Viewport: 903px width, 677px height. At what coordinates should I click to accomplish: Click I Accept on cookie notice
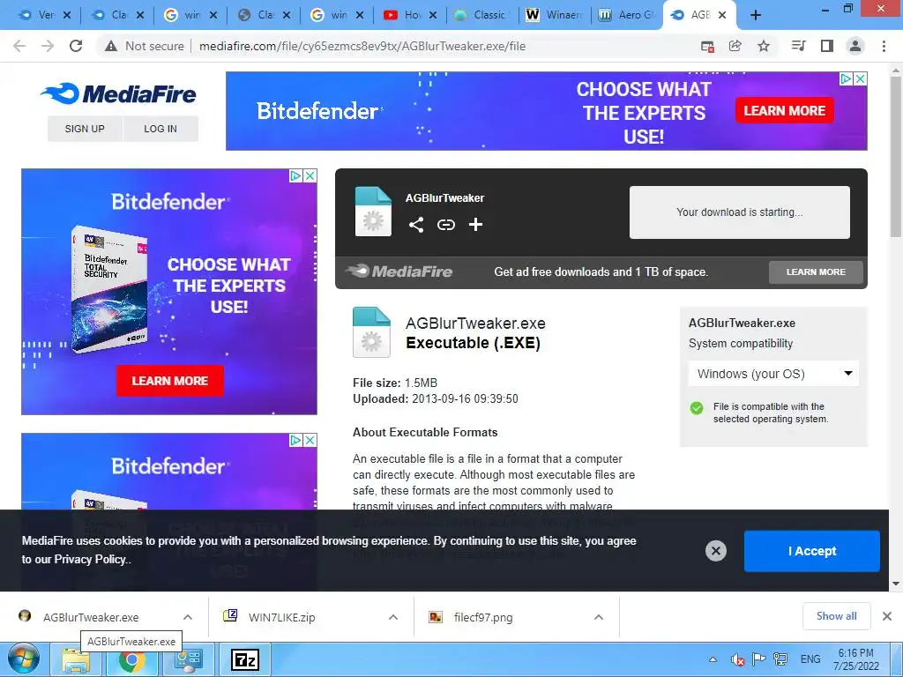tap(812, 551)
